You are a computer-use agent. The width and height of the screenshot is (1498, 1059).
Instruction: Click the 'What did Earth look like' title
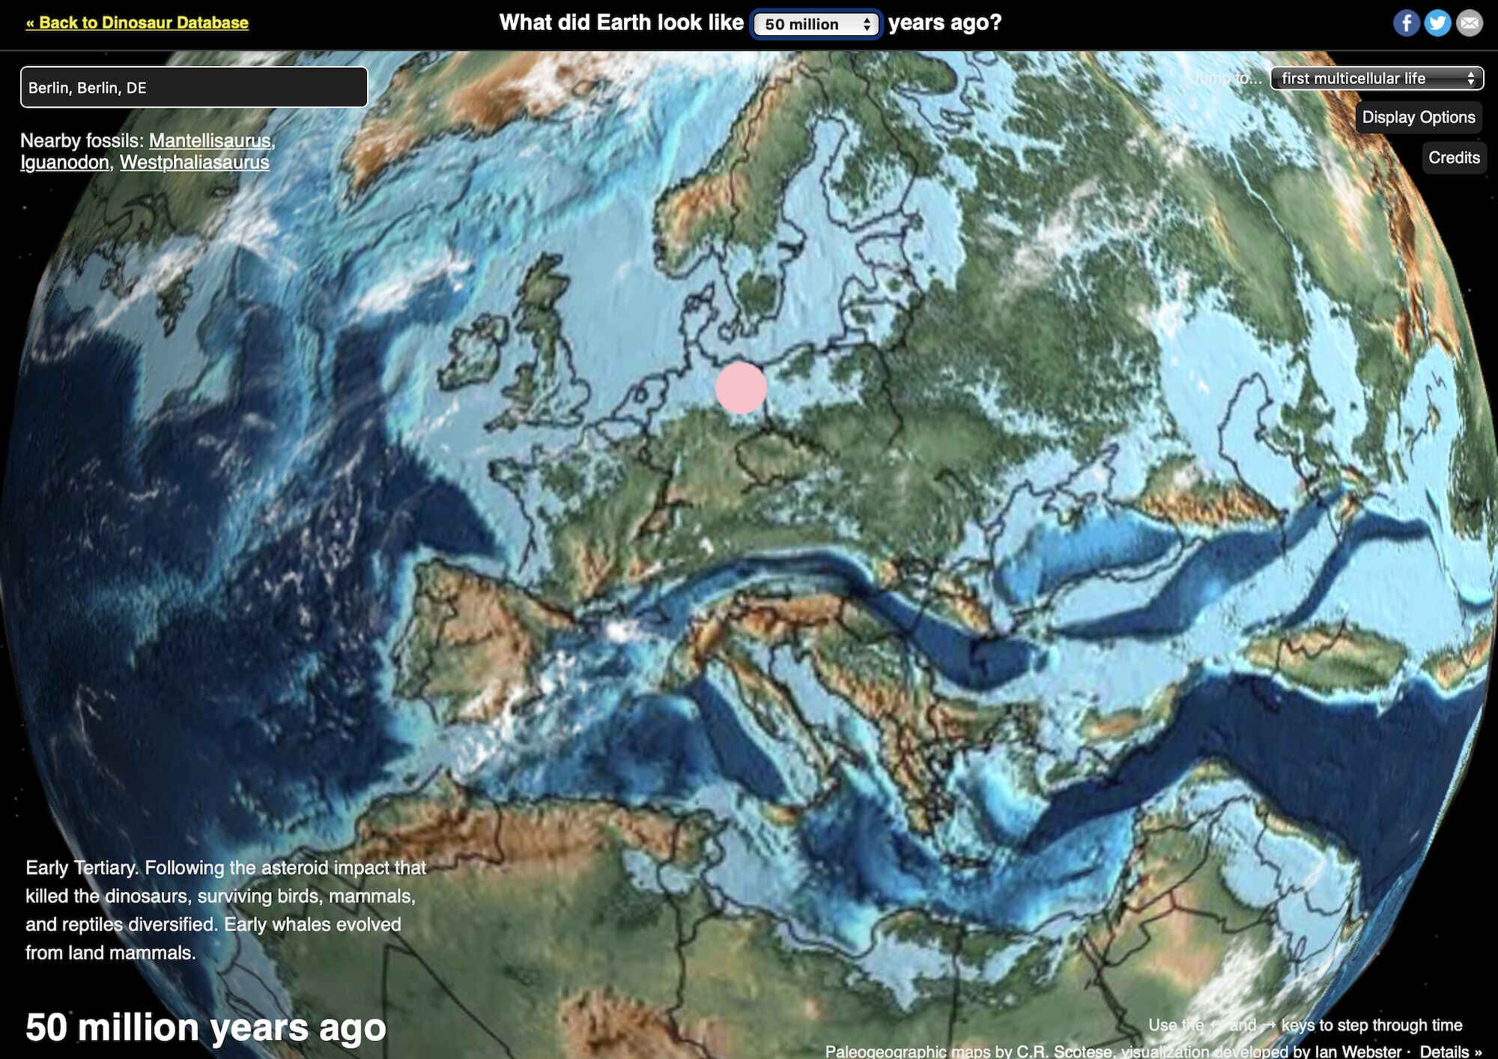point(621,22)
